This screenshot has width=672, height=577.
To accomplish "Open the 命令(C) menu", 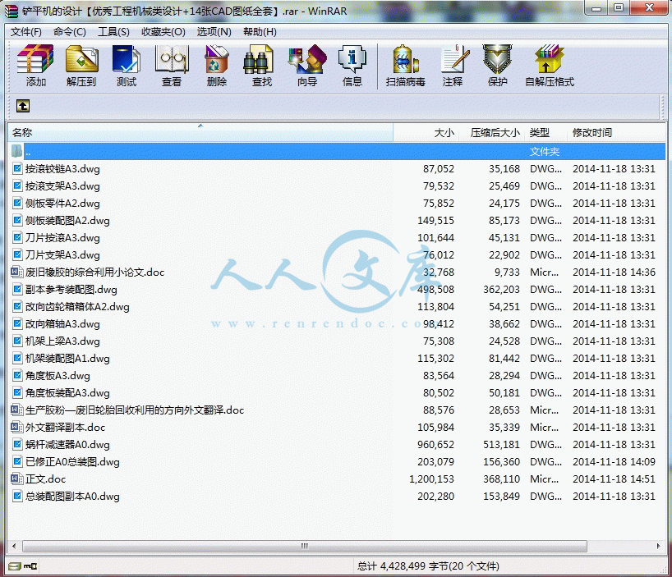I will tap(70, 32).
